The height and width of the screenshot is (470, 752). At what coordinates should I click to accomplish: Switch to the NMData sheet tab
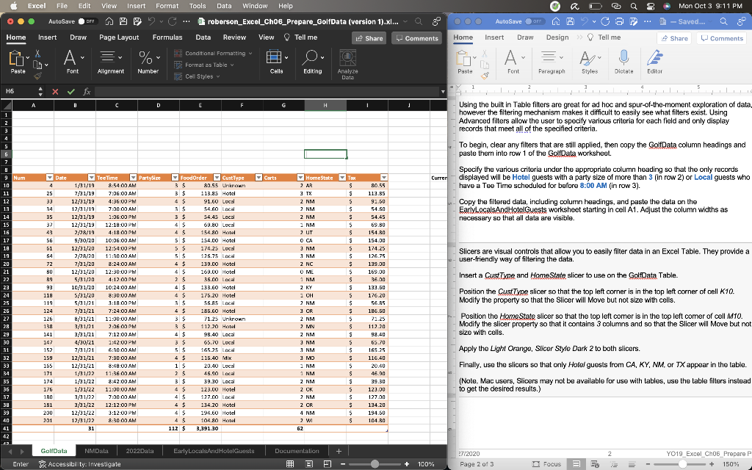tap(96, 451)
